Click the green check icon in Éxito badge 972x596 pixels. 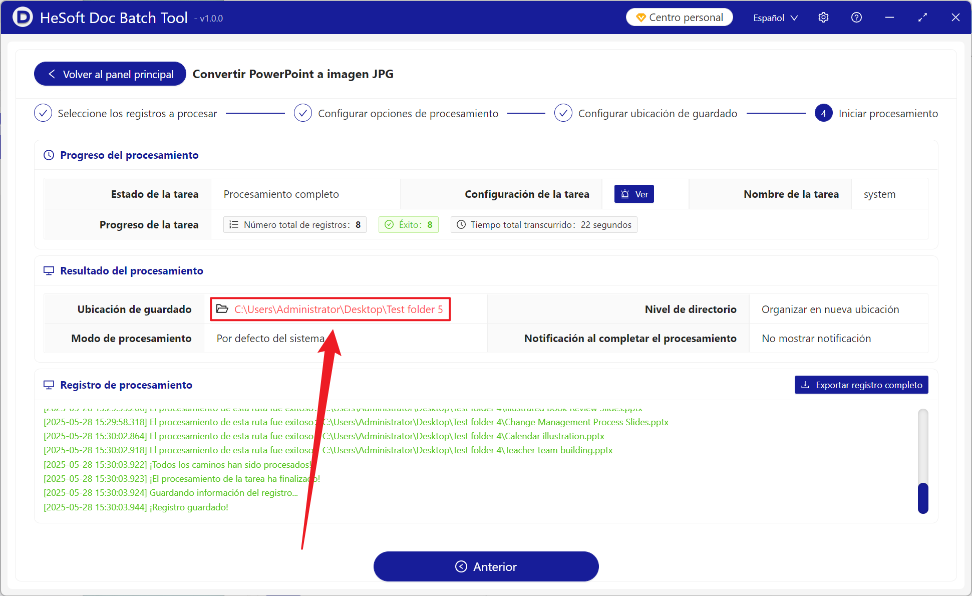[x=389, y=225]
